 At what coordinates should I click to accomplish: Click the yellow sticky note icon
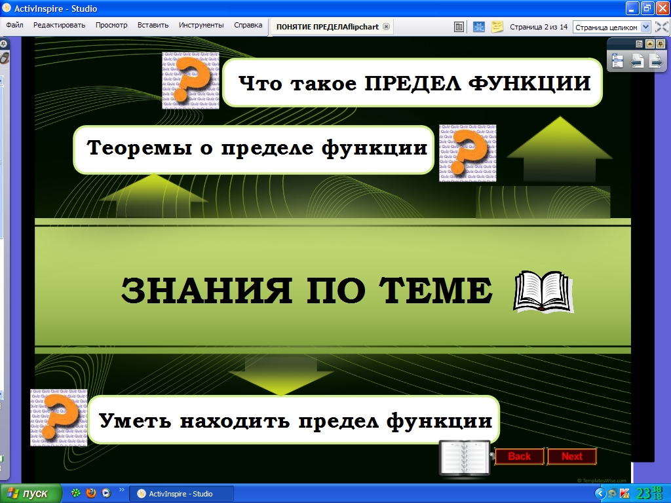point(498,27)
